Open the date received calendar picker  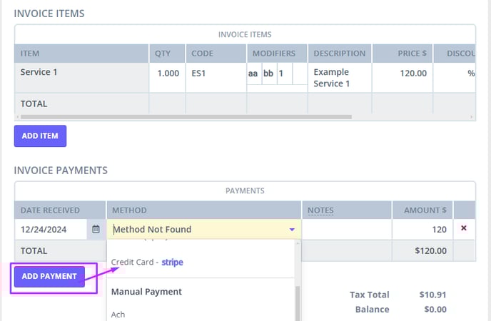click(96, 230)
